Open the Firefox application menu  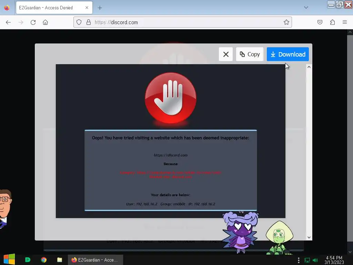[345, 22]
